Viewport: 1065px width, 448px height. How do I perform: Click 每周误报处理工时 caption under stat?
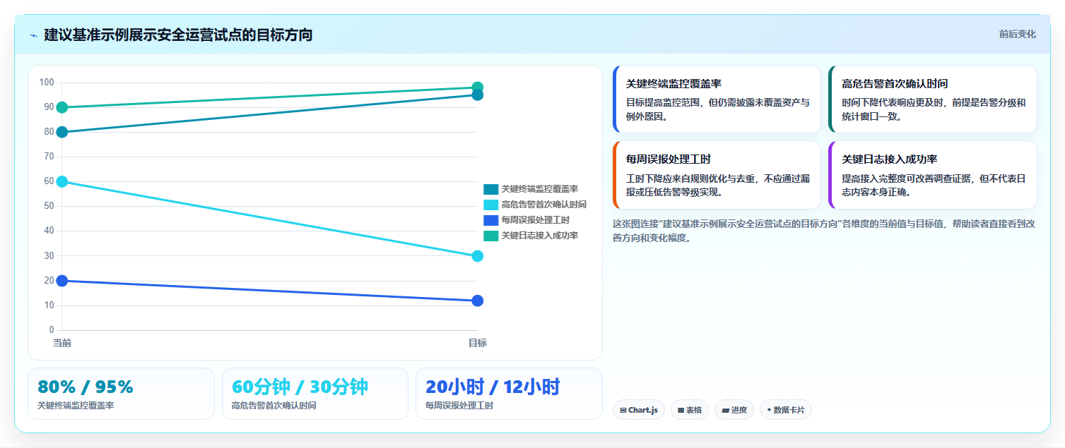click(459, 406)
